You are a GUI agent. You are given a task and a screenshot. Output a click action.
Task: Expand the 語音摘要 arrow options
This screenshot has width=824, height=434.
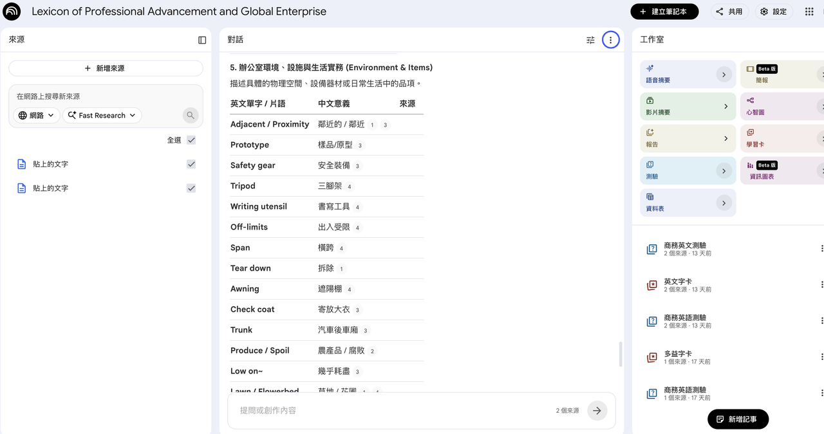click(724, 75)
